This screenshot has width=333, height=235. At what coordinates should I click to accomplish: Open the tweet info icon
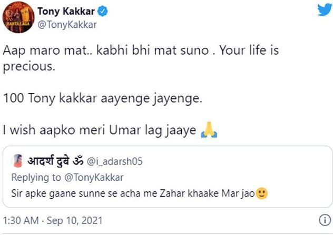coord(325,220)
